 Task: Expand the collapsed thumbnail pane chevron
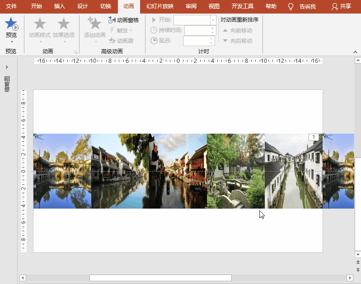(x=7, y=67)
